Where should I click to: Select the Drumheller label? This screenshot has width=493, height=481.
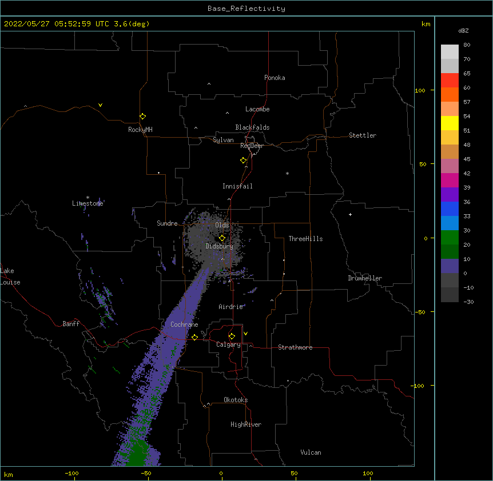[365, 278]
